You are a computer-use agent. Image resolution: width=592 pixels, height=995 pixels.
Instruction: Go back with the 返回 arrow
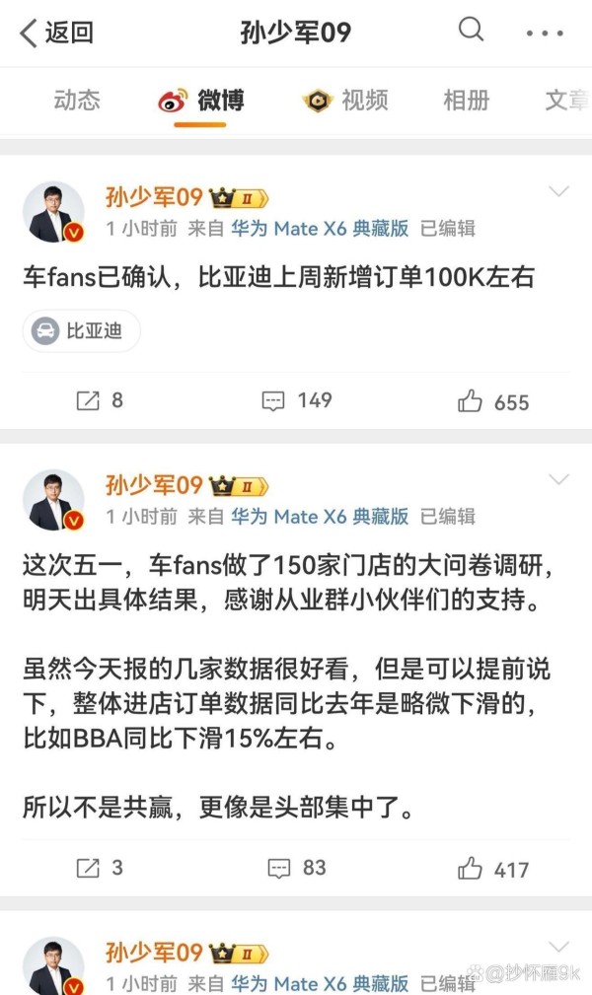point(56,33)
